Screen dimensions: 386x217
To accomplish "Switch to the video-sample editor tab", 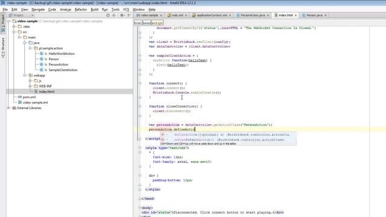I will tap(149, 15).
